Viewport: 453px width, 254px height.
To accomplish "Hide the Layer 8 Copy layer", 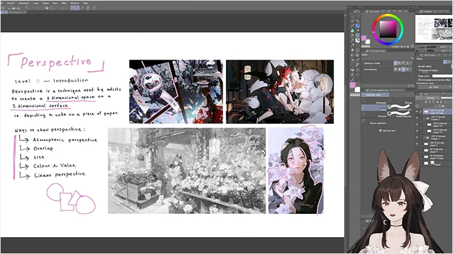I will point(417,112).
